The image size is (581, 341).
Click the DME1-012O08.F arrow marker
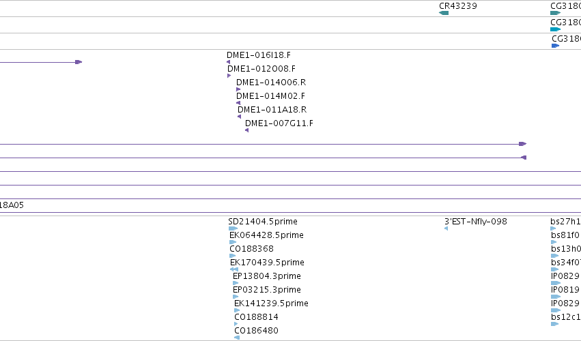(229, 76)
